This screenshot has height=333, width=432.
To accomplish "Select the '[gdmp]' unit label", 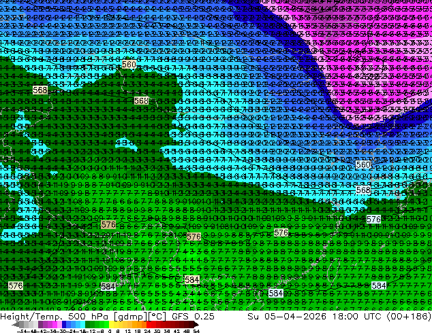I will (130, 317).
